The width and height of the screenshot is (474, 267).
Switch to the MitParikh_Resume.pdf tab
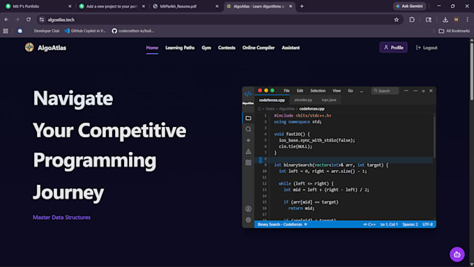coord(185,6)
